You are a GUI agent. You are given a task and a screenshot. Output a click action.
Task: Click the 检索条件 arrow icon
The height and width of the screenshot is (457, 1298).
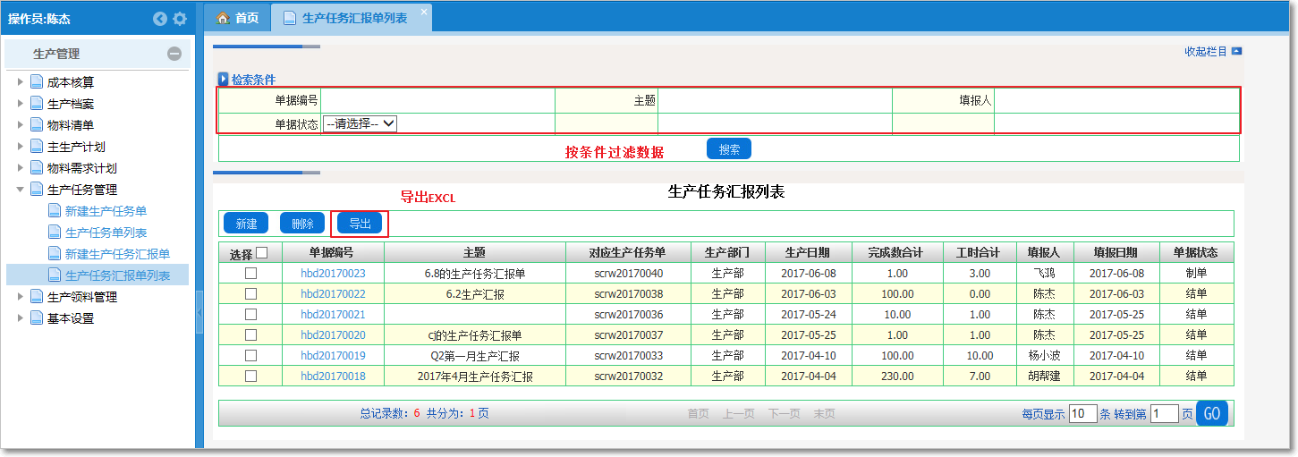point(224,79)
